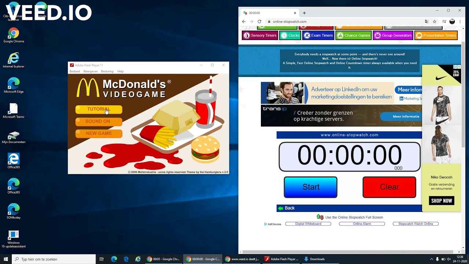Screen dimensions: 469x264
Task: Click the Task View taskbar icon
Action: [101, 259]
